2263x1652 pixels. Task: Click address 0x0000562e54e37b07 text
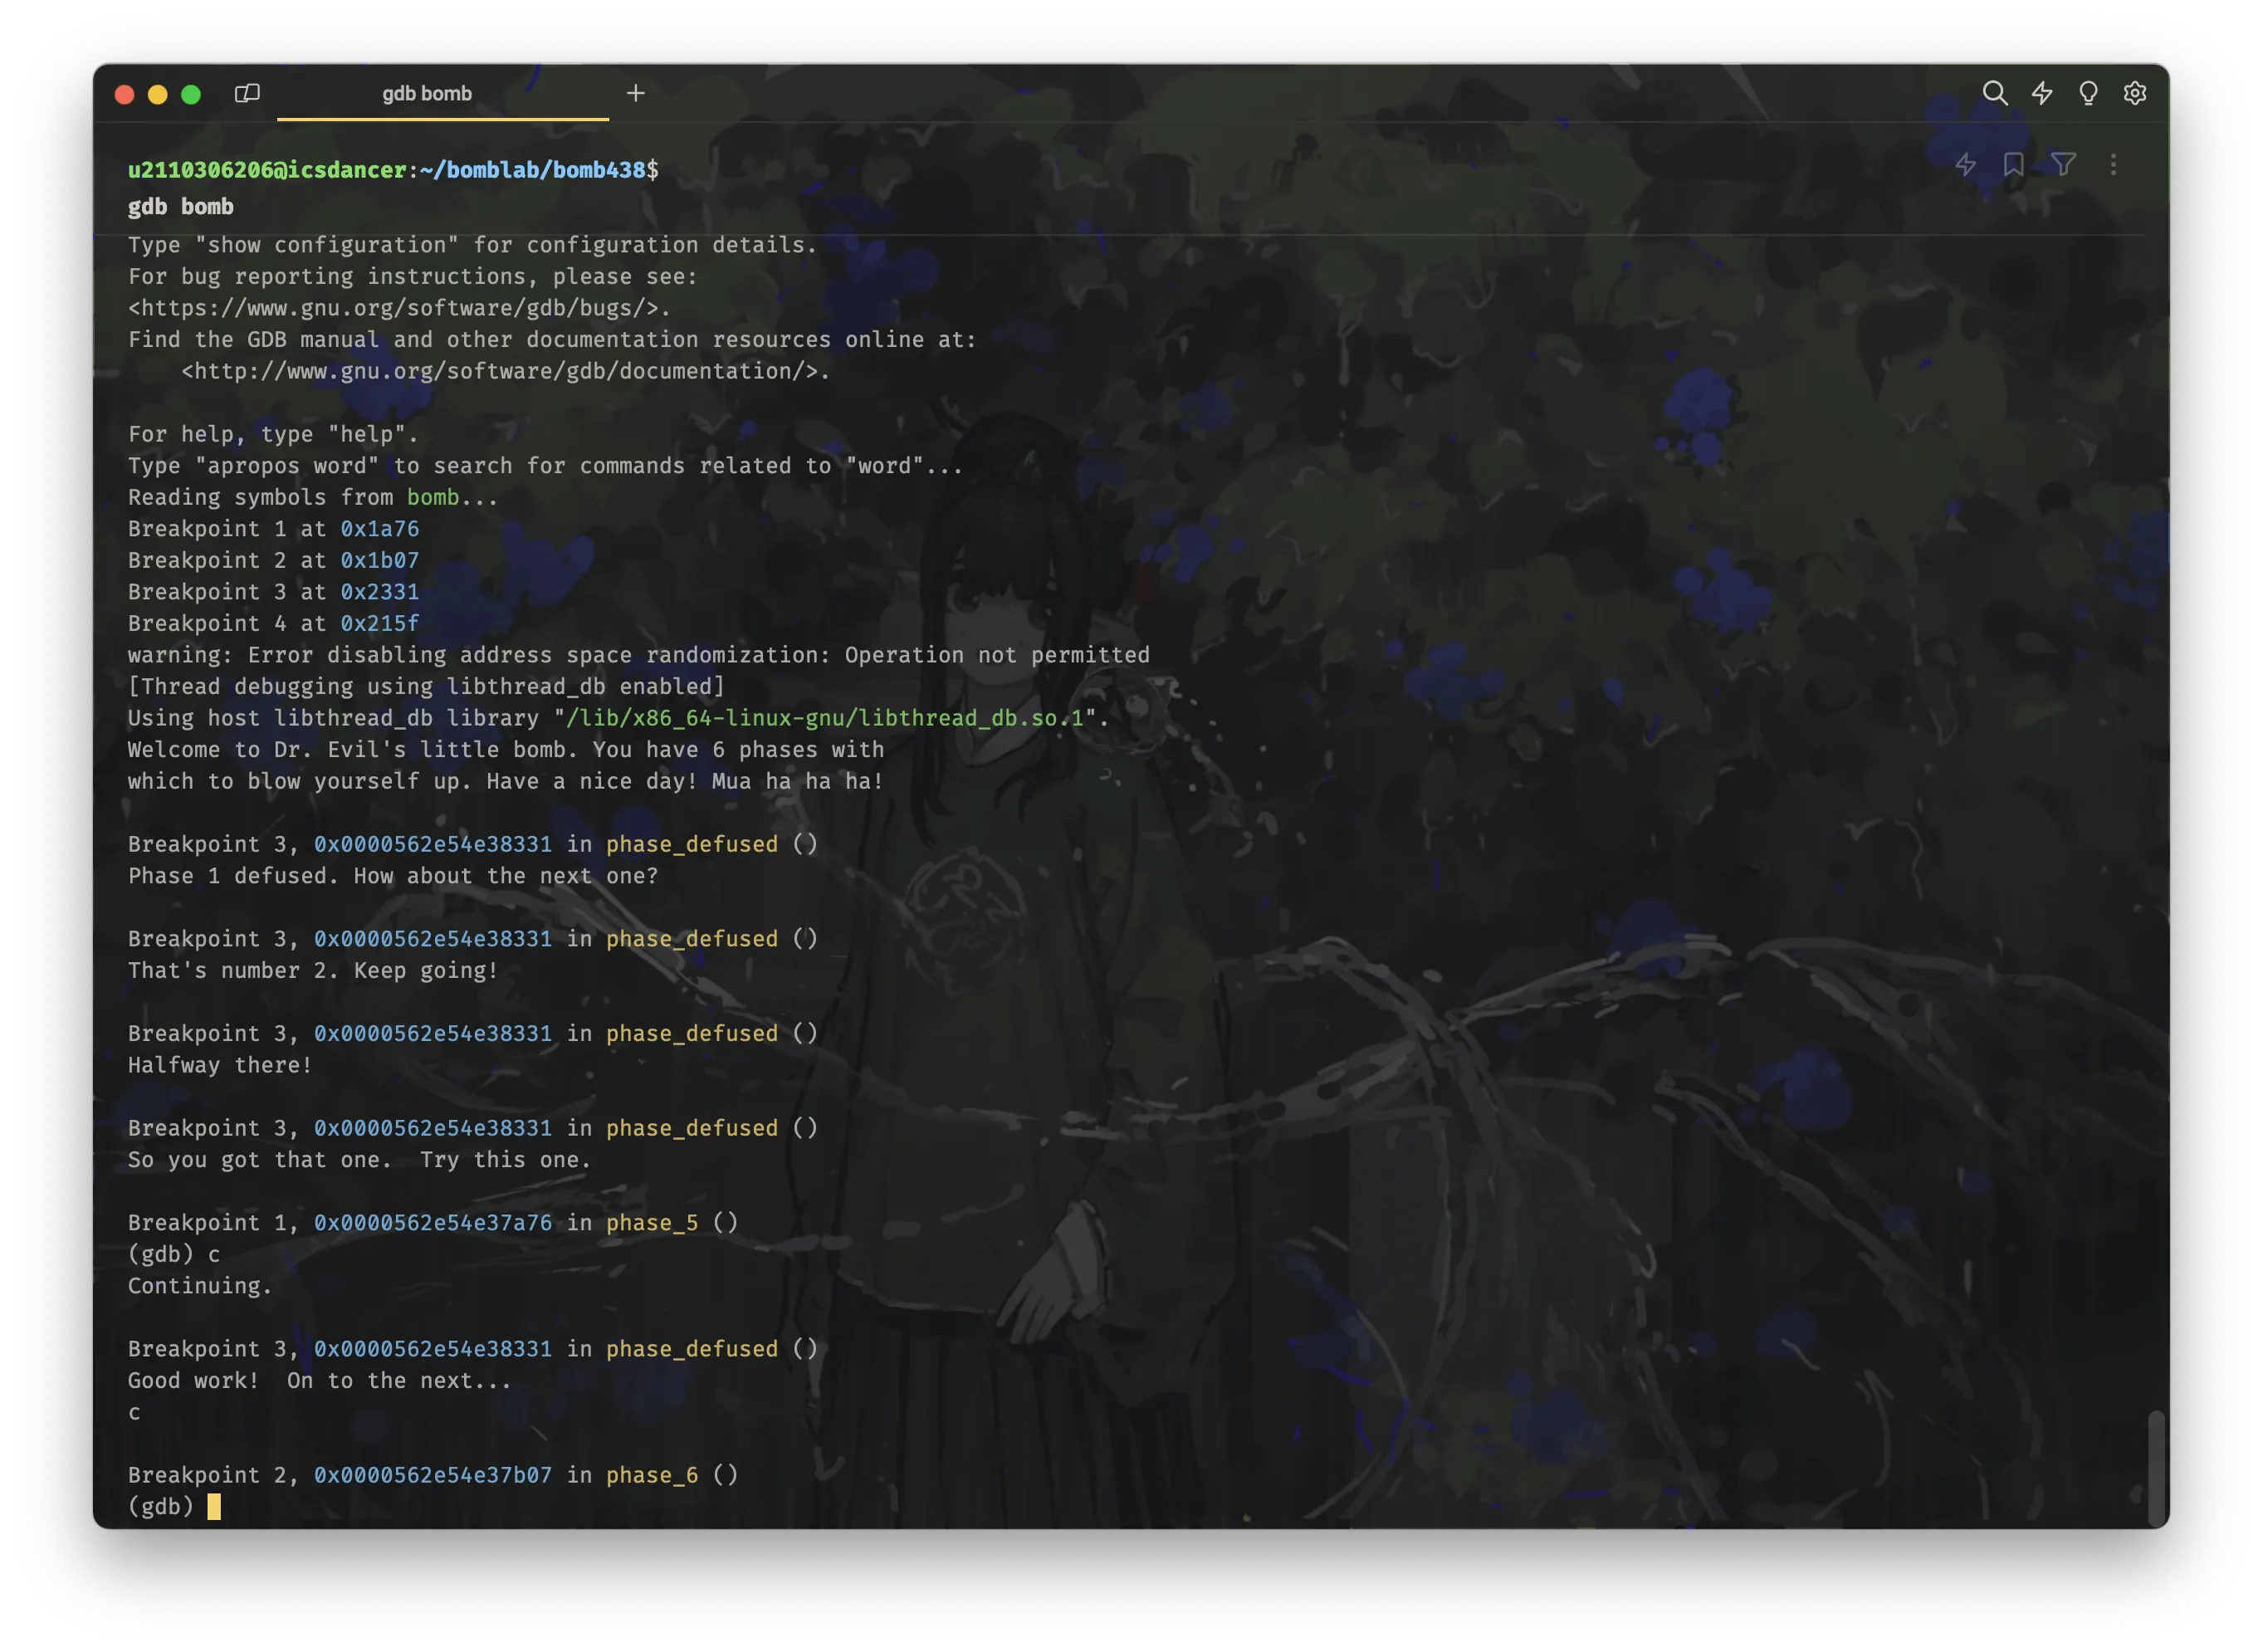tap(433, 1475)
